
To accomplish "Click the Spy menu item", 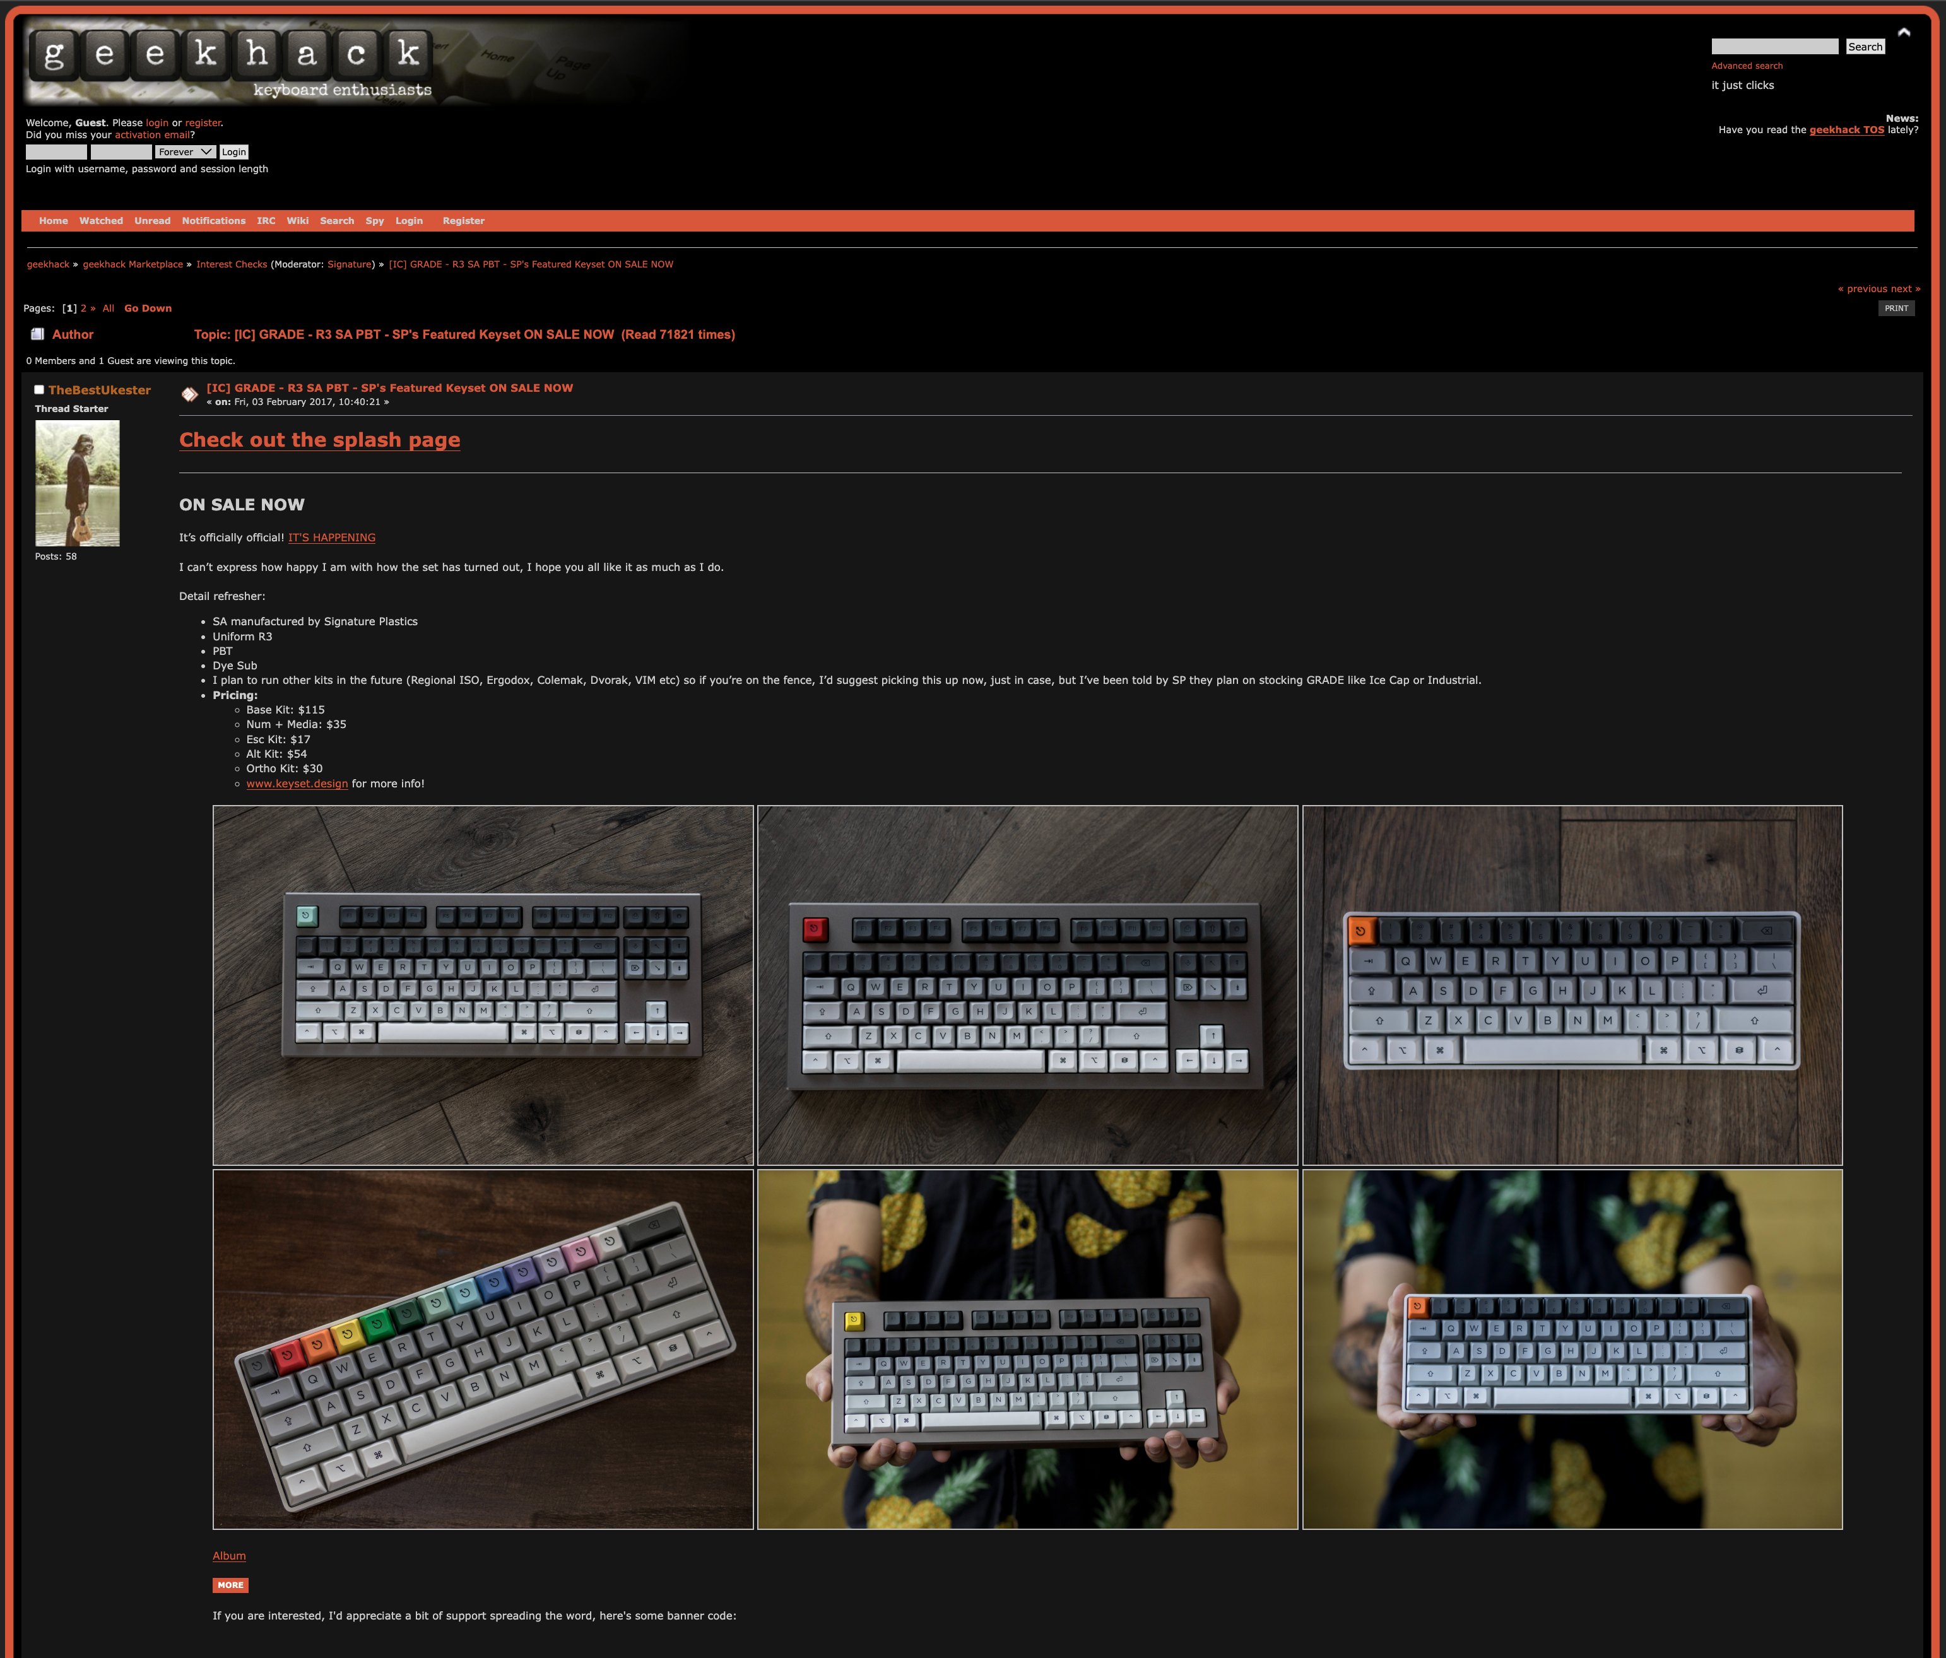I will [374, 221].
